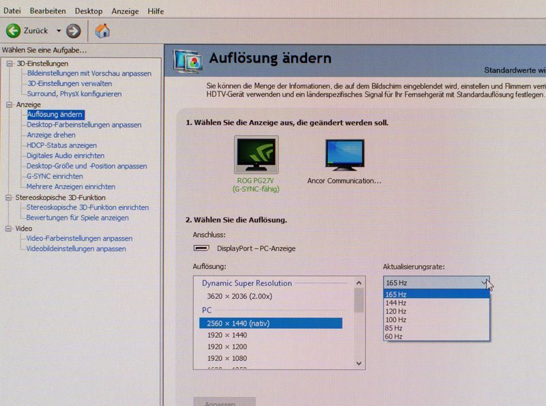Open Surround, PhysX konfigurieren
This screenshot has width=546, height=406.
click(x=74, y=93)
